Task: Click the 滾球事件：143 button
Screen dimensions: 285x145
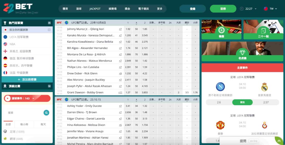Action: pos(27,98)
